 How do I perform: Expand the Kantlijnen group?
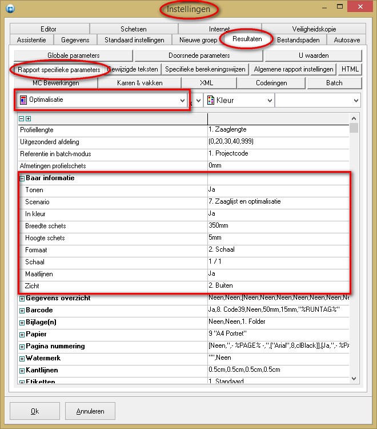[x=22, y=371]
